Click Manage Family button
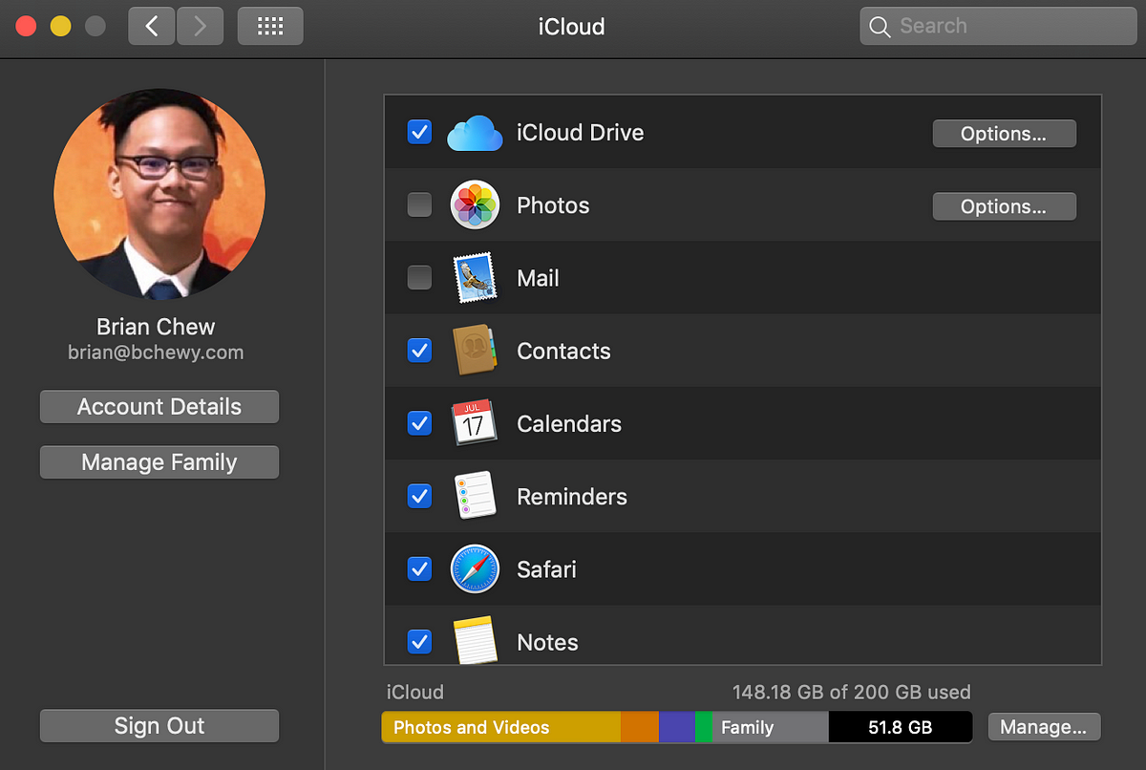 [x=159, y=462]
